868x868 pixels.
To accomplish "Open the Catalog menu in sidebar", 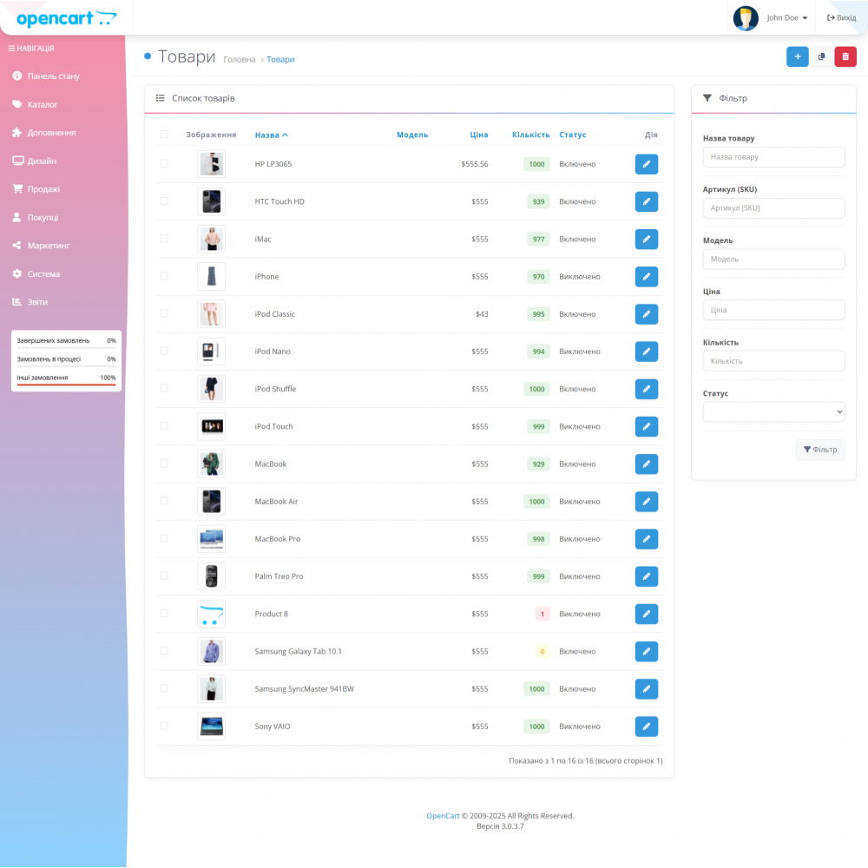I will tap(43, 105).
